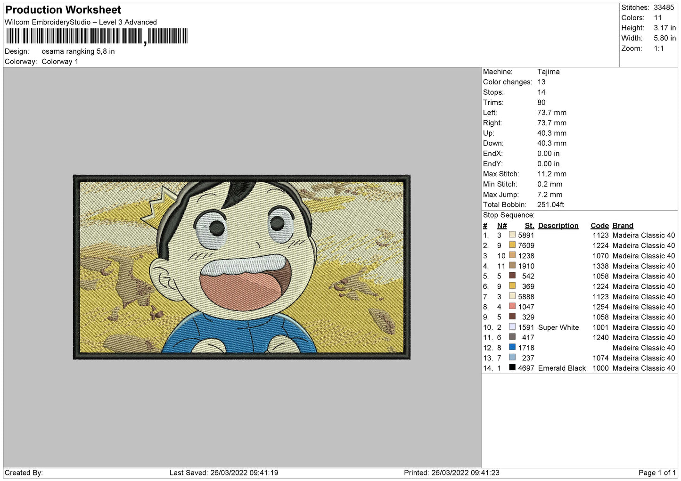681x481 pixels.
Task: Pick the tan swatch in stop row 3
Action: pos(512,255)
